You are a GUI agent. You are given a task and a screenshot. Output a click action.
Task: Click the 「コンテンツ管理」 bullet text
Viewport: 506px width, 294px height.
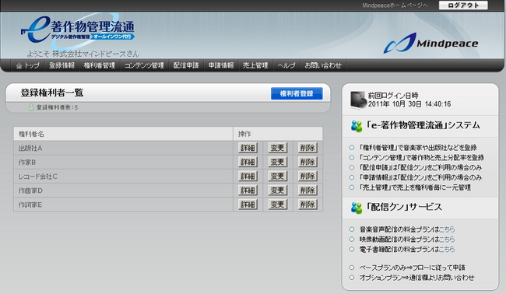tap(421, 158)
